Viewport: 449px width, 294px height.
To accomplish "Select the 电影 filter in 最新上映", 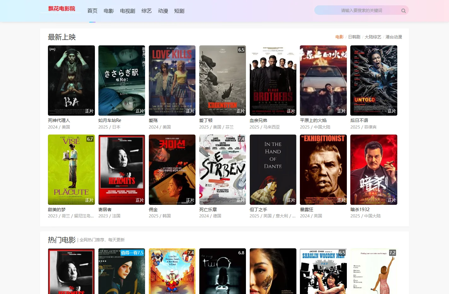I will coord(340,37).
